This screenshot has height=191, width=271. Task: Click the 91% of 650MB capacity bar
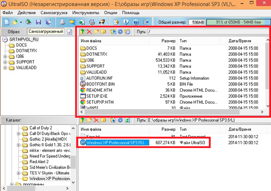238,22
